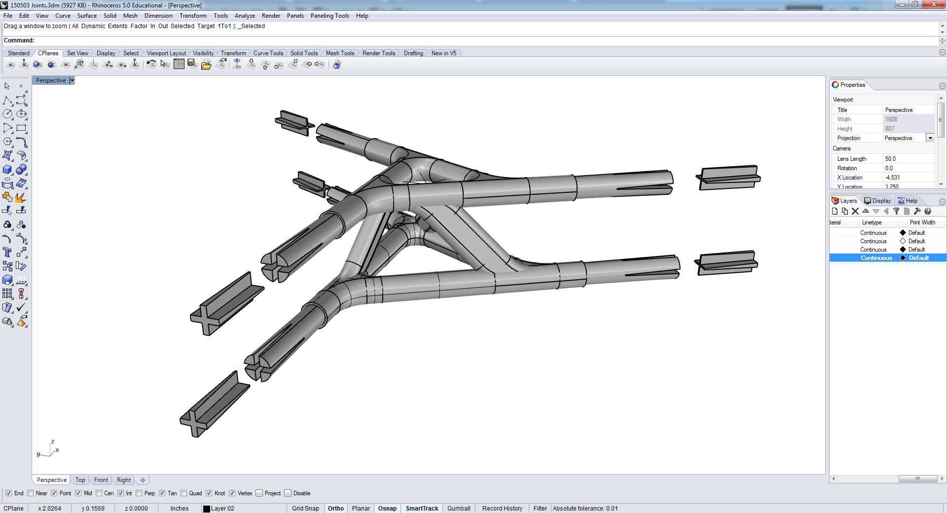Select the Text object tool in the sidebar
The image size is (947, 513).
(7, 253)
